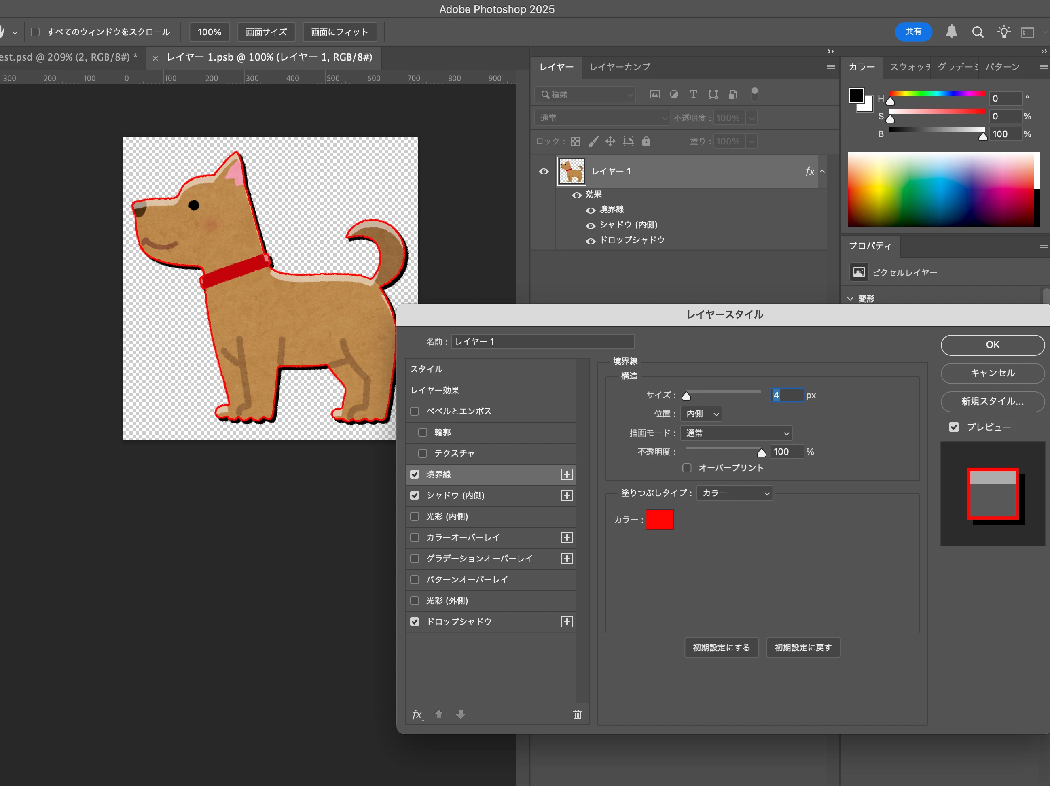Uncheck the プレビュー checkbox
Screen dimensions: 1050x786
pyautogui.click(x=954, y=427)
